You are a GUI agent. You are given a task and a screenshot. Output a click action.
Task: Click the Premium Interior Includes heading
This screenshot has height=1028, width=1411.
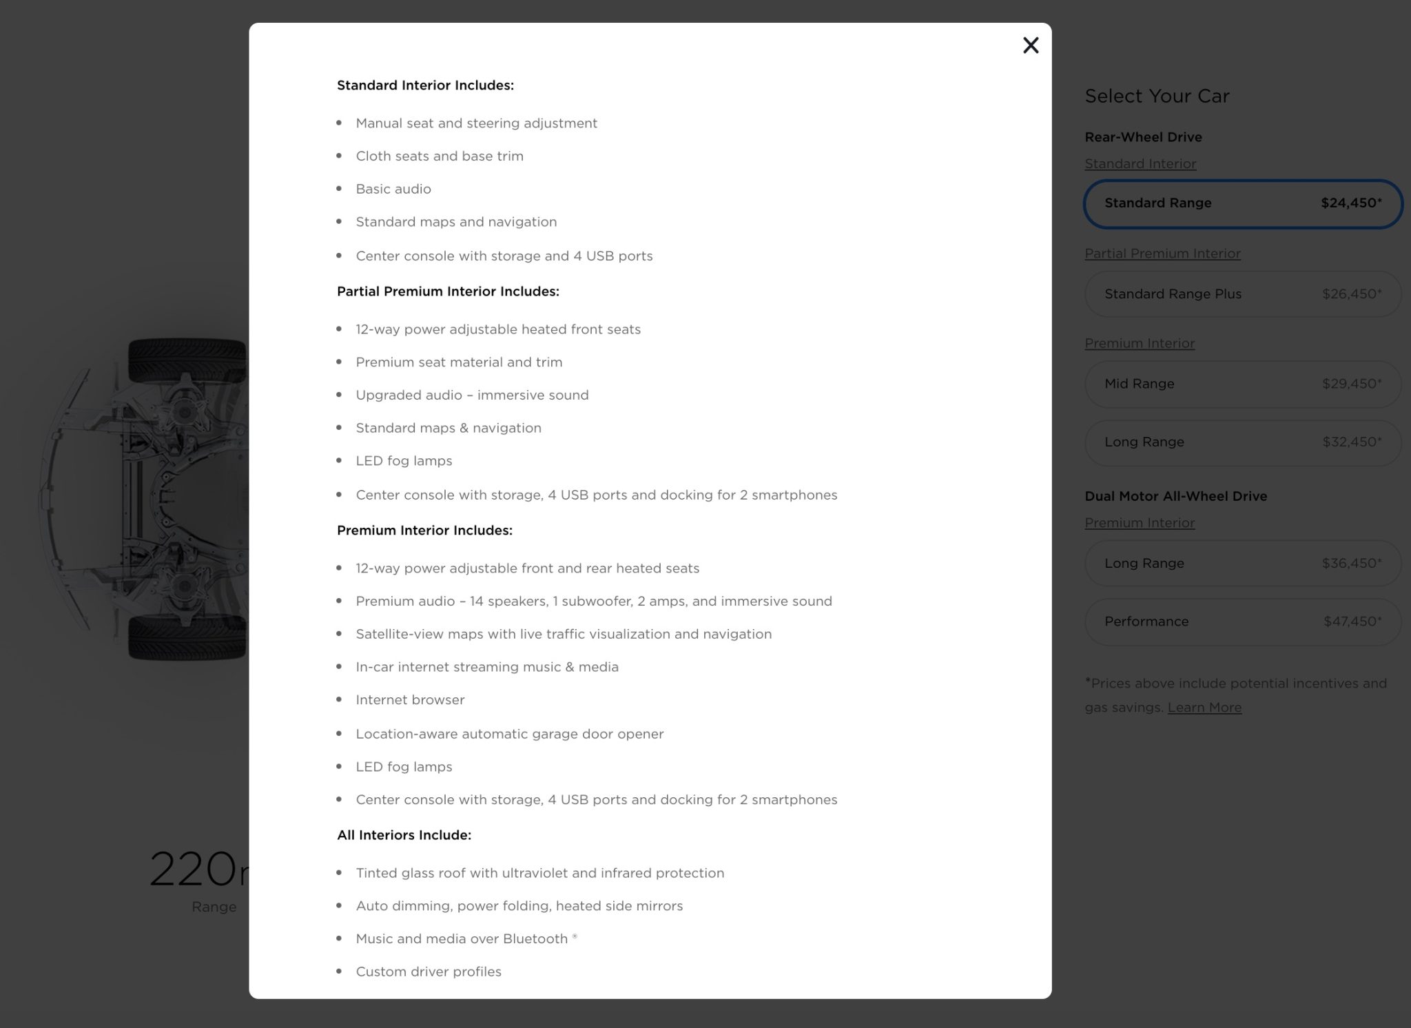(424, 531)
